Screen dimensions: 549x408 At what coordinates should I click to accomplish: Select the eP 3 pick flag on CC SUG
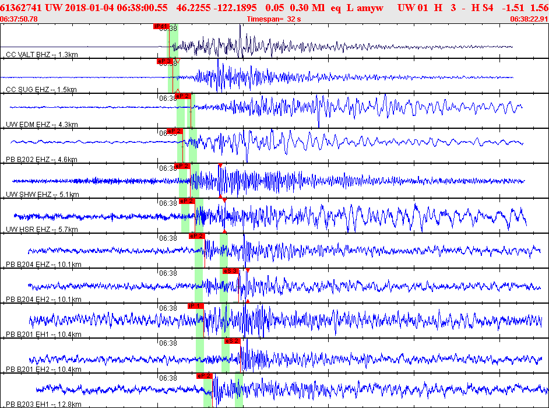coord(164,61)
